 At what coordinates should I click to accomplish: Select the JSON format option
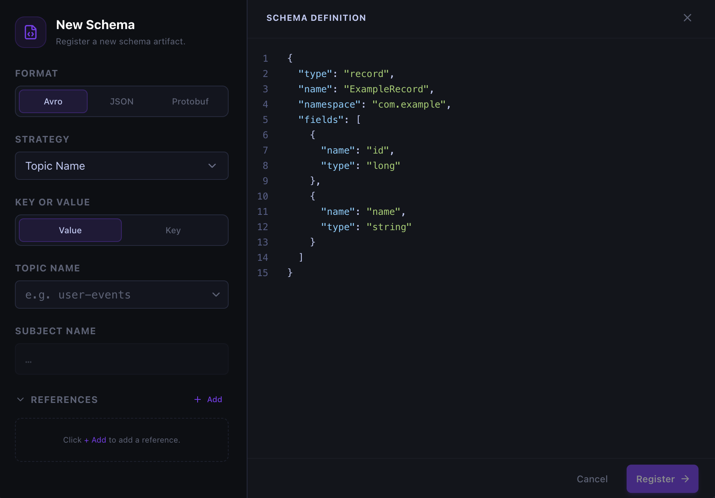[122, 101]
